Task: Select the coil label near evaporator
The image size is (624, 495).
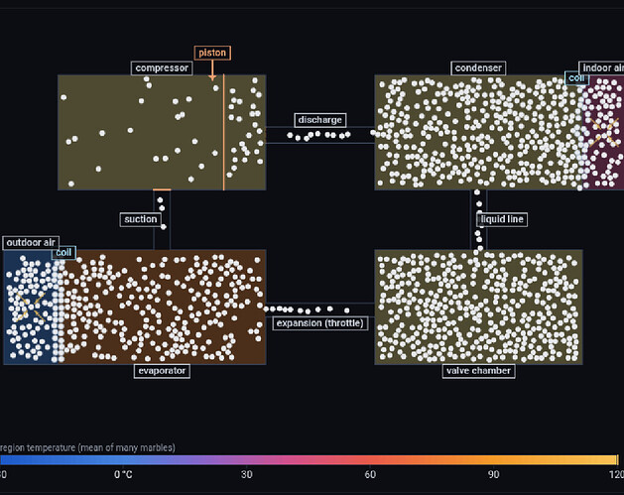Action: tap(63, 253)
